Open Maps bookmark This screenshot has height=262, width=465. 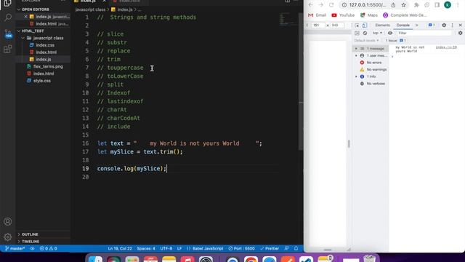coord(369,15)
